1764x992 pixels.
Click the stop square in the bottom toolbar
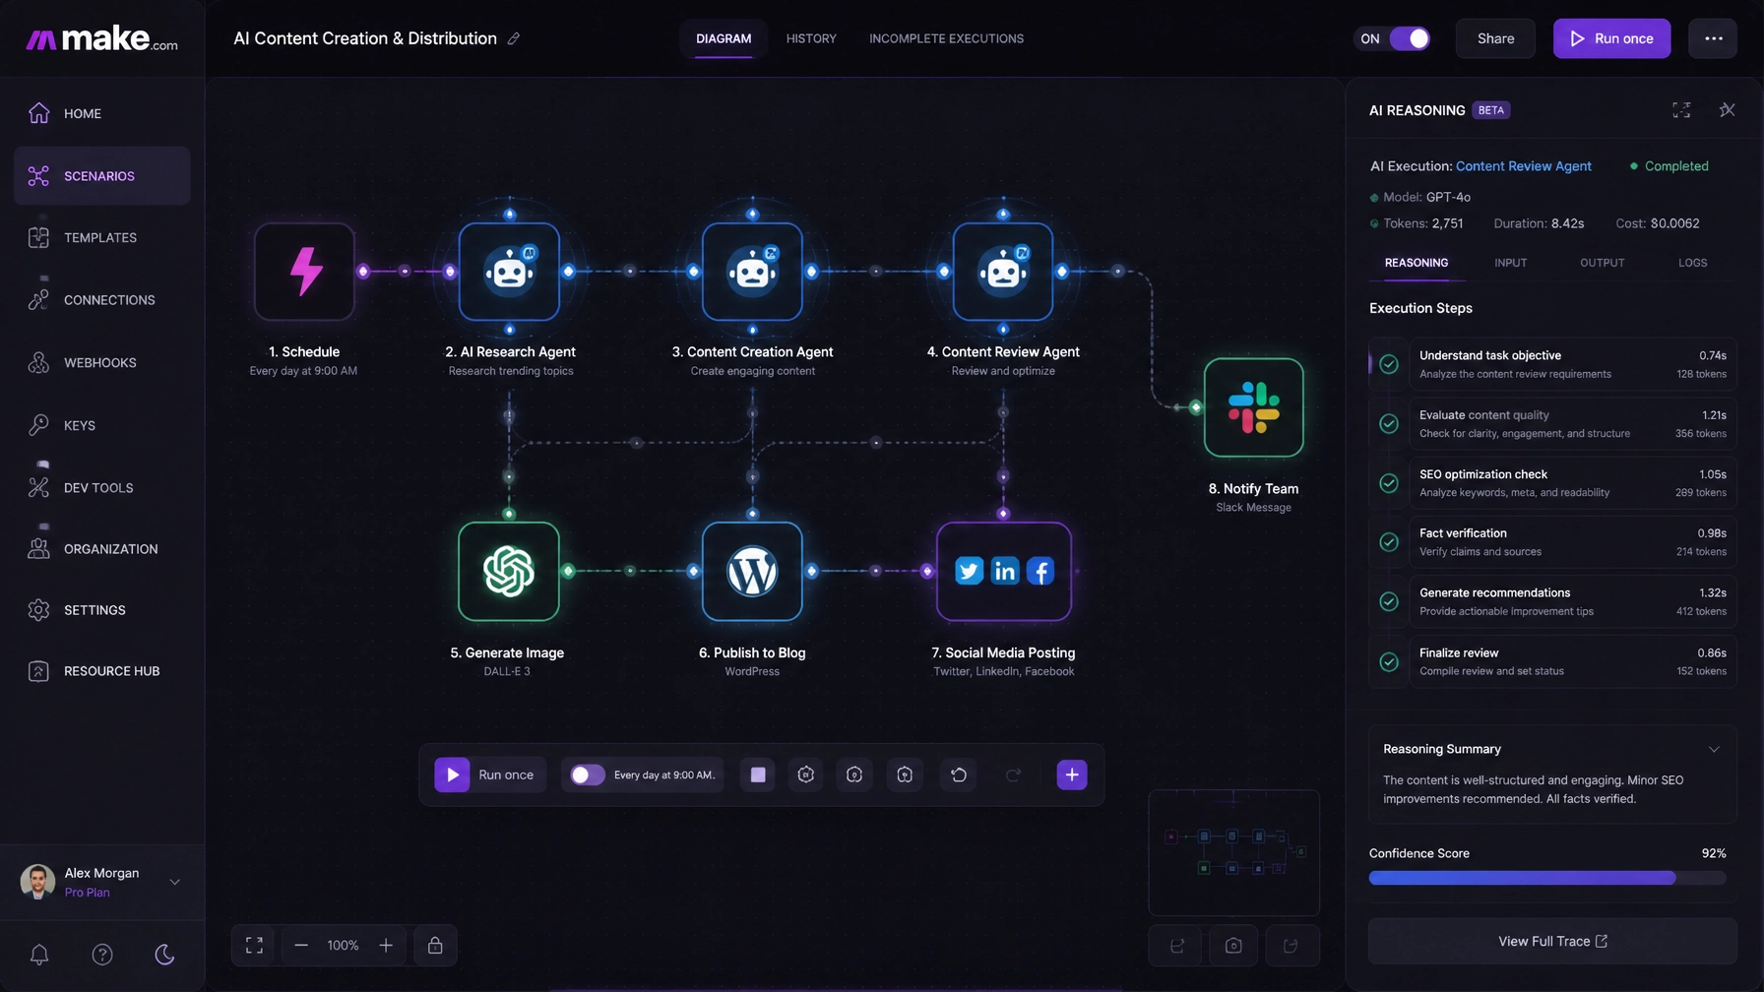point(758,775)
